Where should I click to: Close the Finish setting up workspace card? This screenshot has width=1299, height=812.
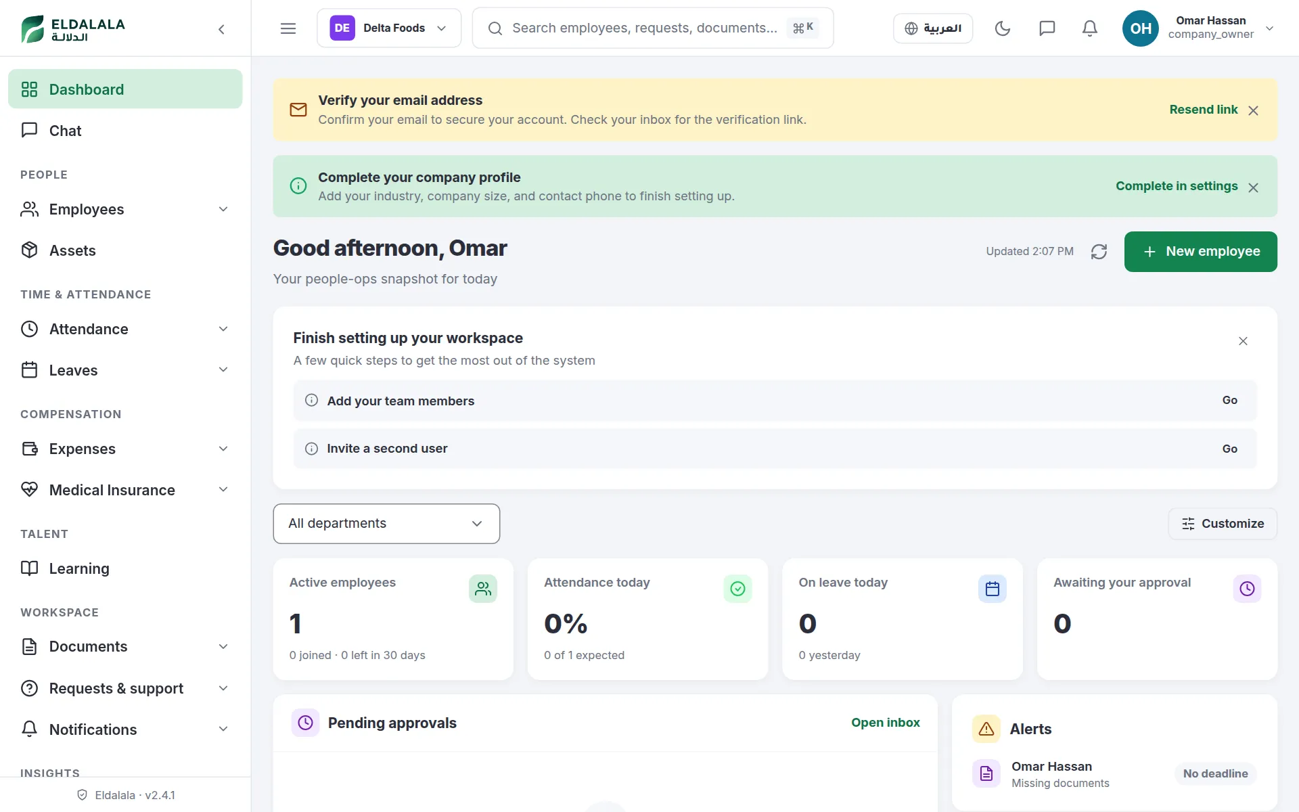point(1243,341)
